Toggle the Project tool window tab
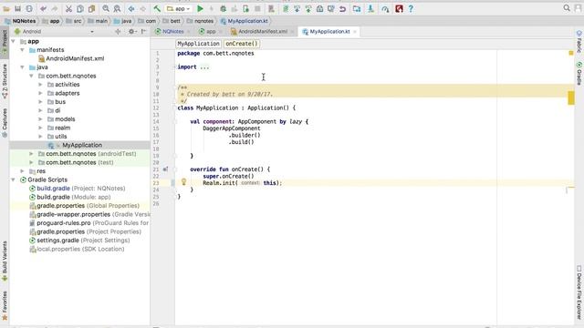Viewport: 584px width, 328px height. point(5,41)
